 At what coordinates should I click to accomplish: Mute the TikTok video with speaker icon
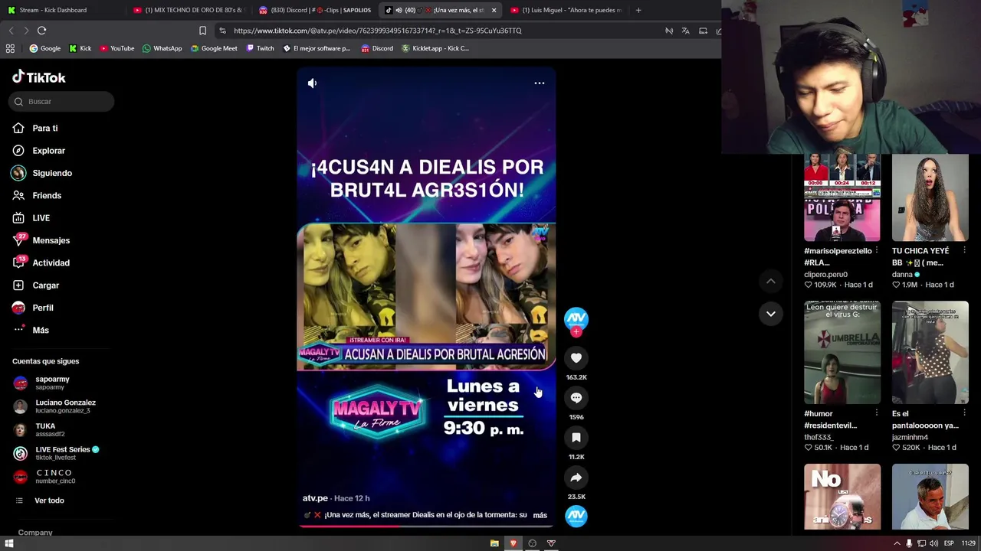click(312, 83)
